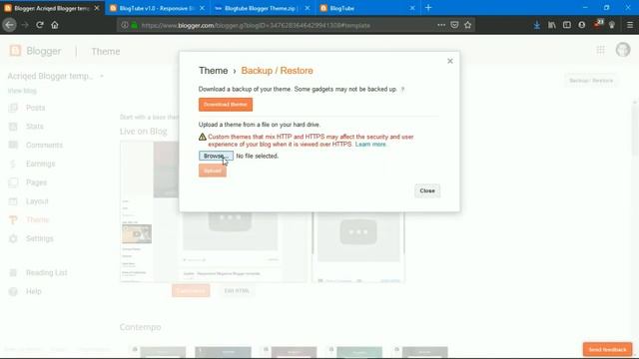Click Browse to choose a theme file
This screenshot has height=359, width=639.
[x=216, y=156]
